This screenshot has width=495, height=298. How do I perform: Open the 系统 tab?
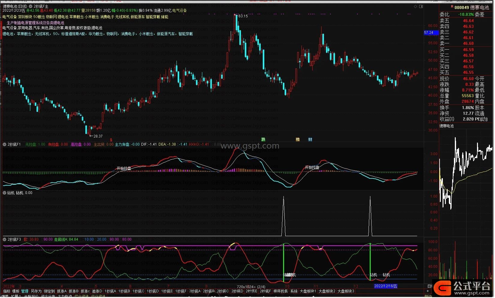click(294, 291)
